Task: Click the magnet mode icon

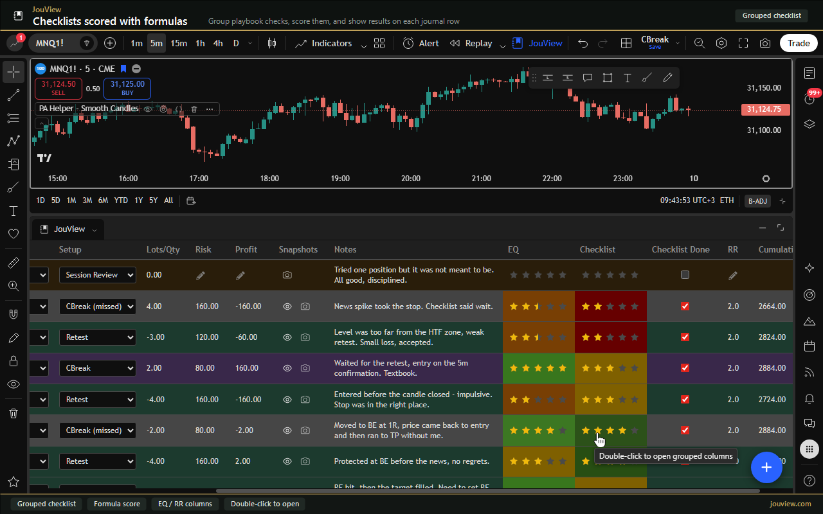Action: (x=14, y=314)
